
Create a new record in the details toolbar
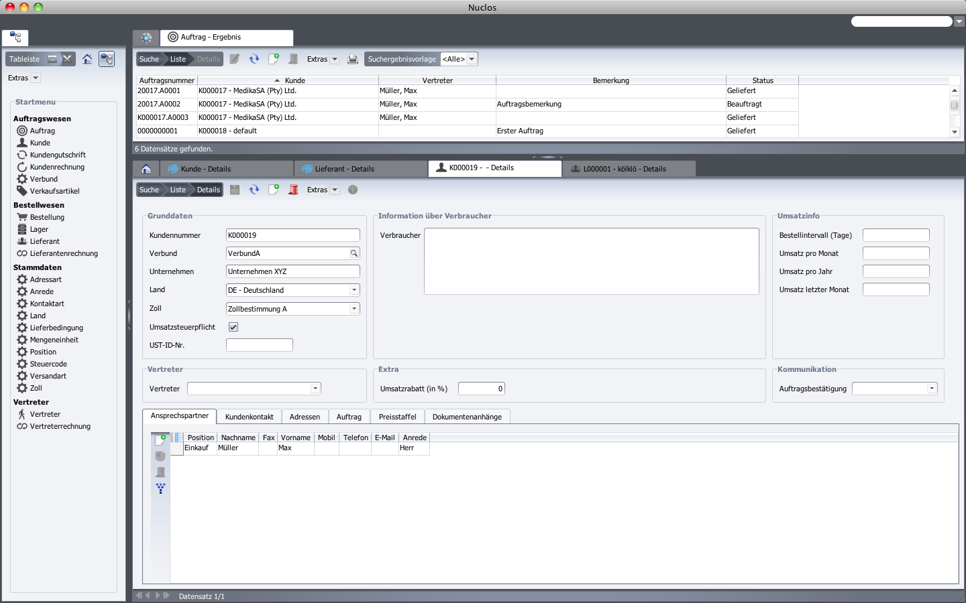pyautogui.click(x=274, y=190)
